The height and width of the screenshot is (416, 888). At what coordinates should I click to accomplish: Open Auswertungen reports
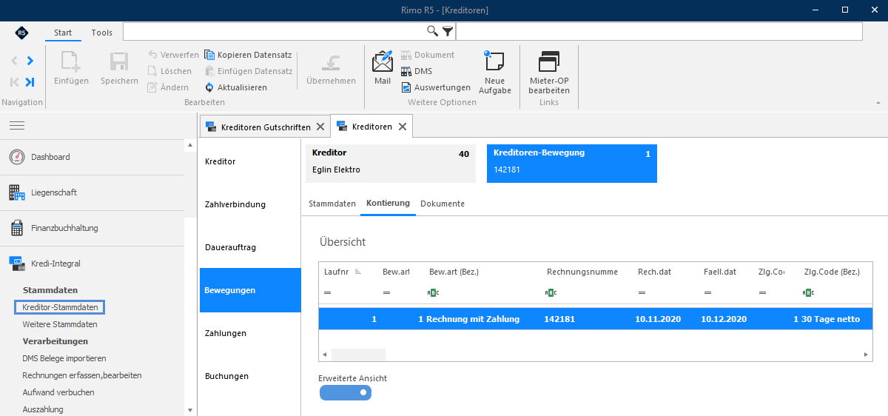coord(436,87)
